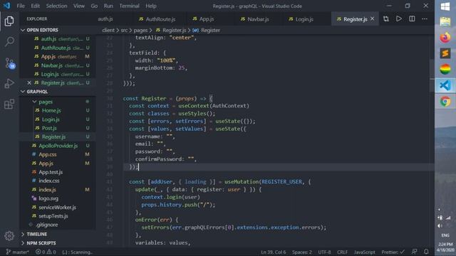Open Home.js in the pages folder
Viewport: 456px width, 256px height.
pyautogui.click(x=51, y=111)
